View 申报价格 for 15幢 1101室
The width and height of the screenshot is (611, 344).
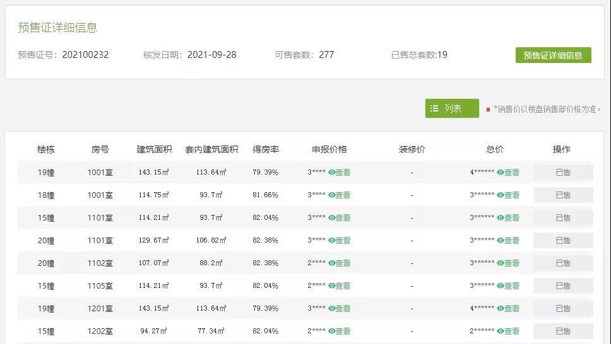[339, 218]
